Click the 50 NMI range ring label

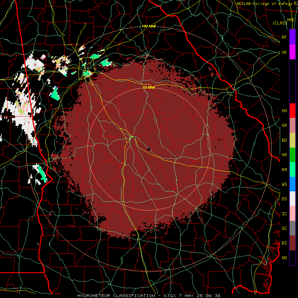[x=149, y=87]
